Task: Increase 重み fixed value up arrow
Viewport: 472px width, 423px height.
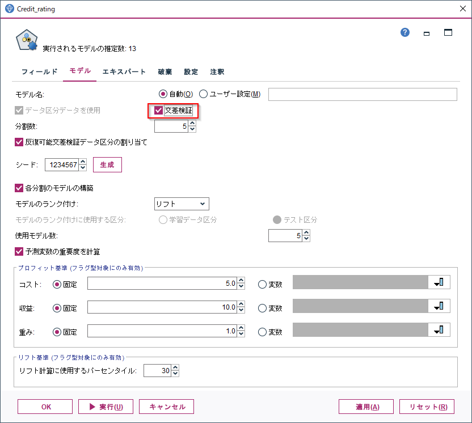Action: [x=241, y=328]
